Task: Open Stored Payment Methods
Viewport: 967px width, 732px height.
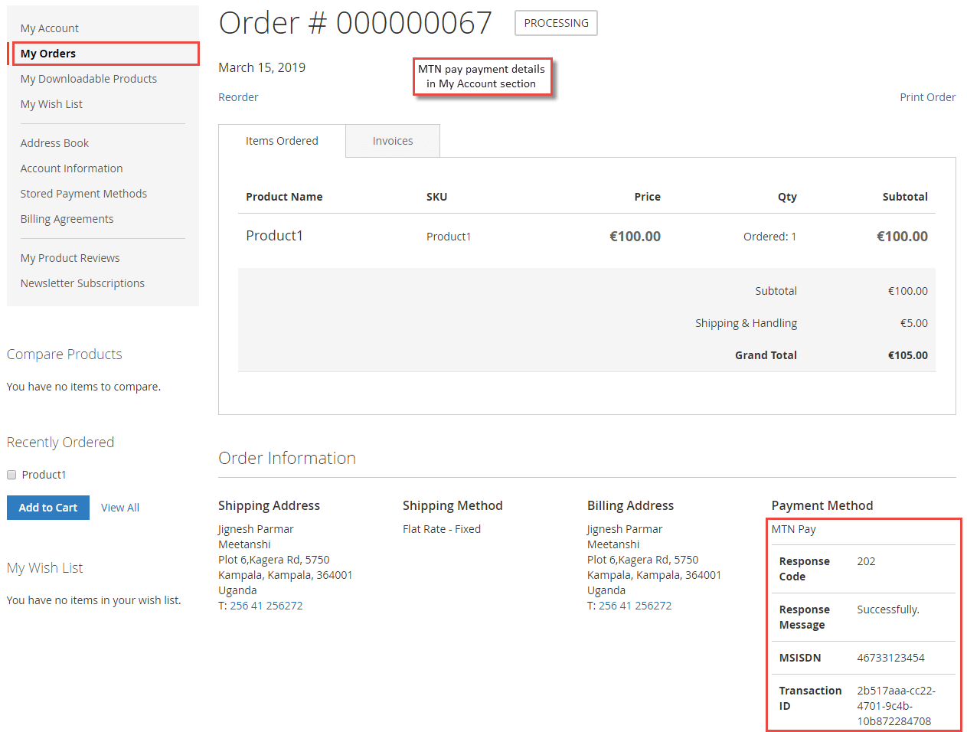Action: pos(83,193)
